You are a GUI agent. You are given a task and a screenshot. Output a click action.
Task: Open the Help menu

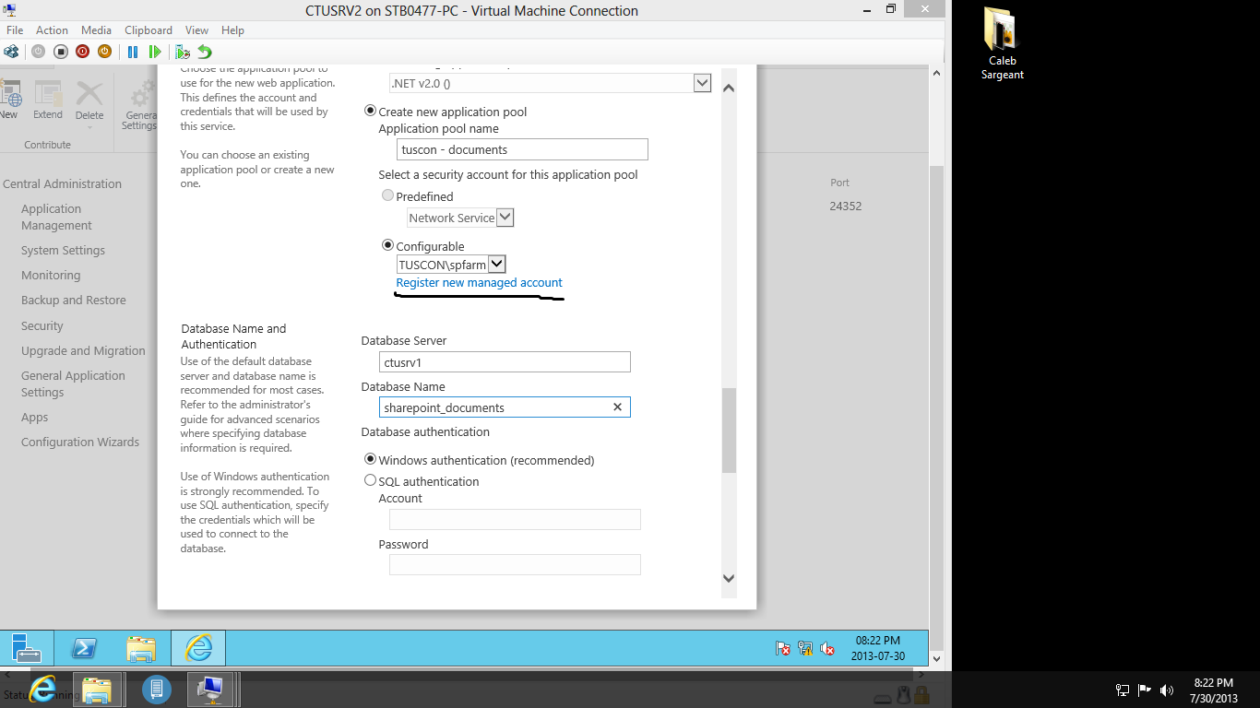(x=232, y=30)
